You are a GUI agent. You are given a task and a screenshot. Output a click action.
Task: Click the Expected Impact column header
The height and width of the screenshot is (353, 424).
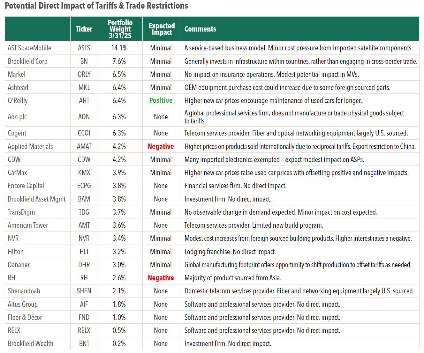pyautogui.click(x=162, y=29)
